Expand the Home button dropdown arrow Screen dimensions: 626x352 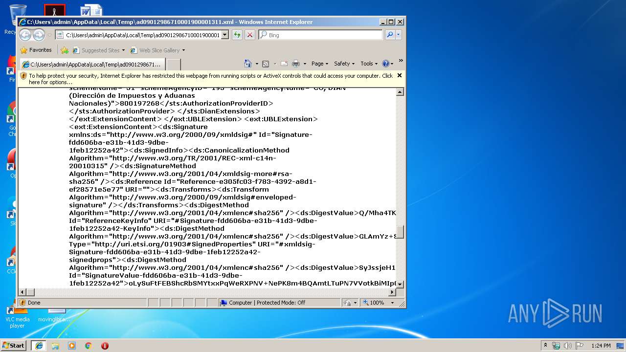click(x=257, y=64)
